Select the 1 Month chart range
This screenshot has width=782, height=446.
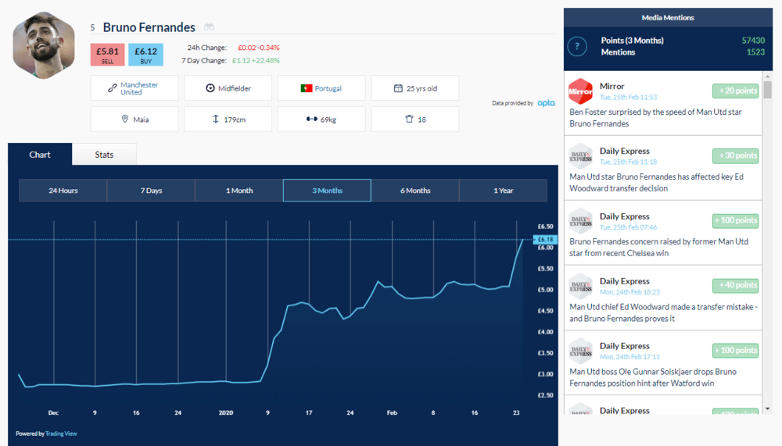click(x=239, y=191)
